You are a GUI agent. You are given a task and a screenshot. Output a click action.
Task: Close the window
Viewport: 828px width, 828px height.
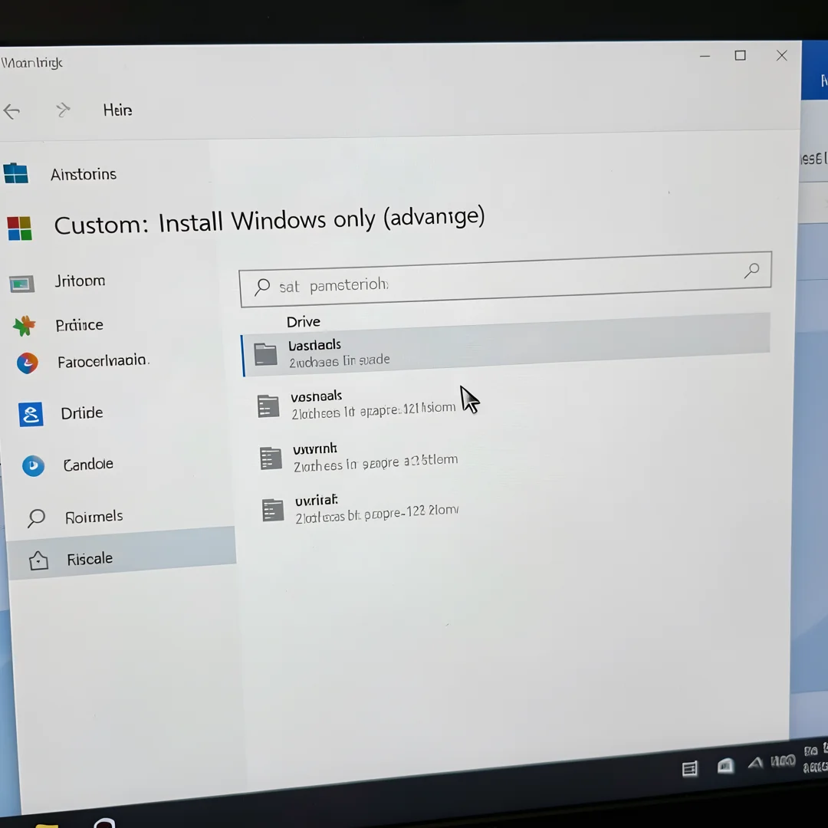[782, 55]
